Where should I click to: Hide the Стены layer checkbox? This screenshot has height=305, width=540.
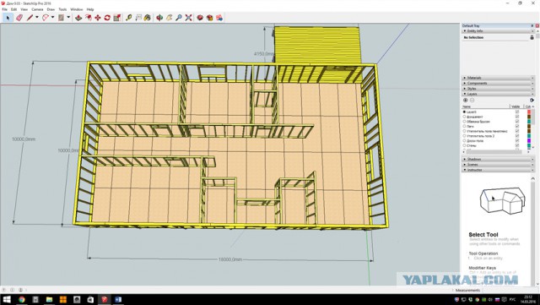(x=517, y=145)
